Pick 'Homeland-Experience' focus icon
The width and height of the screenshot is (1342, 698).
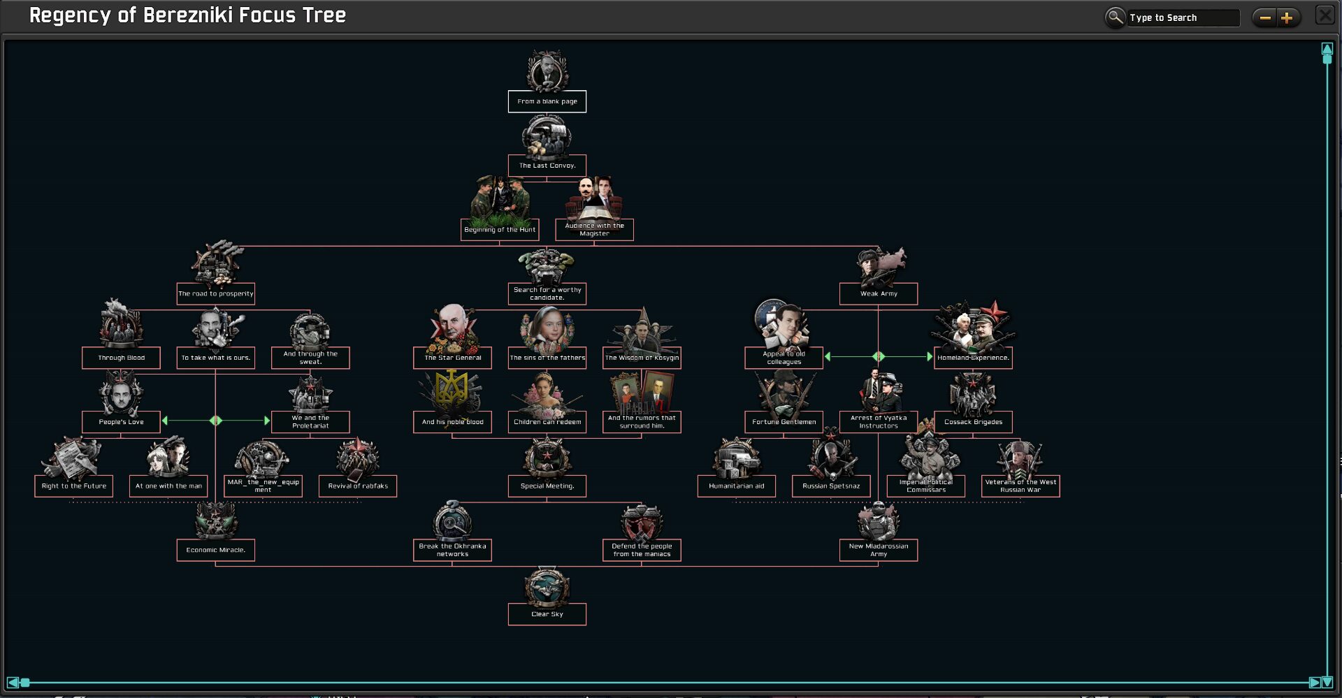pos(973,326)
